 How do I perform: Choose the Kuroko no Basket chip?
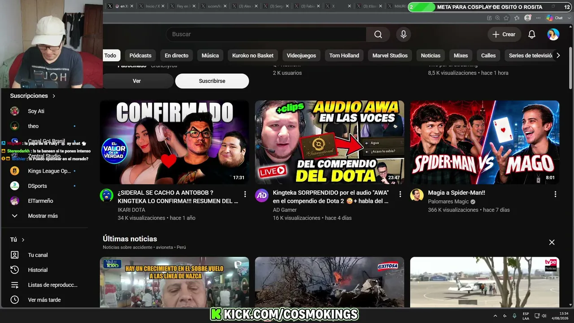click(253, 56)
